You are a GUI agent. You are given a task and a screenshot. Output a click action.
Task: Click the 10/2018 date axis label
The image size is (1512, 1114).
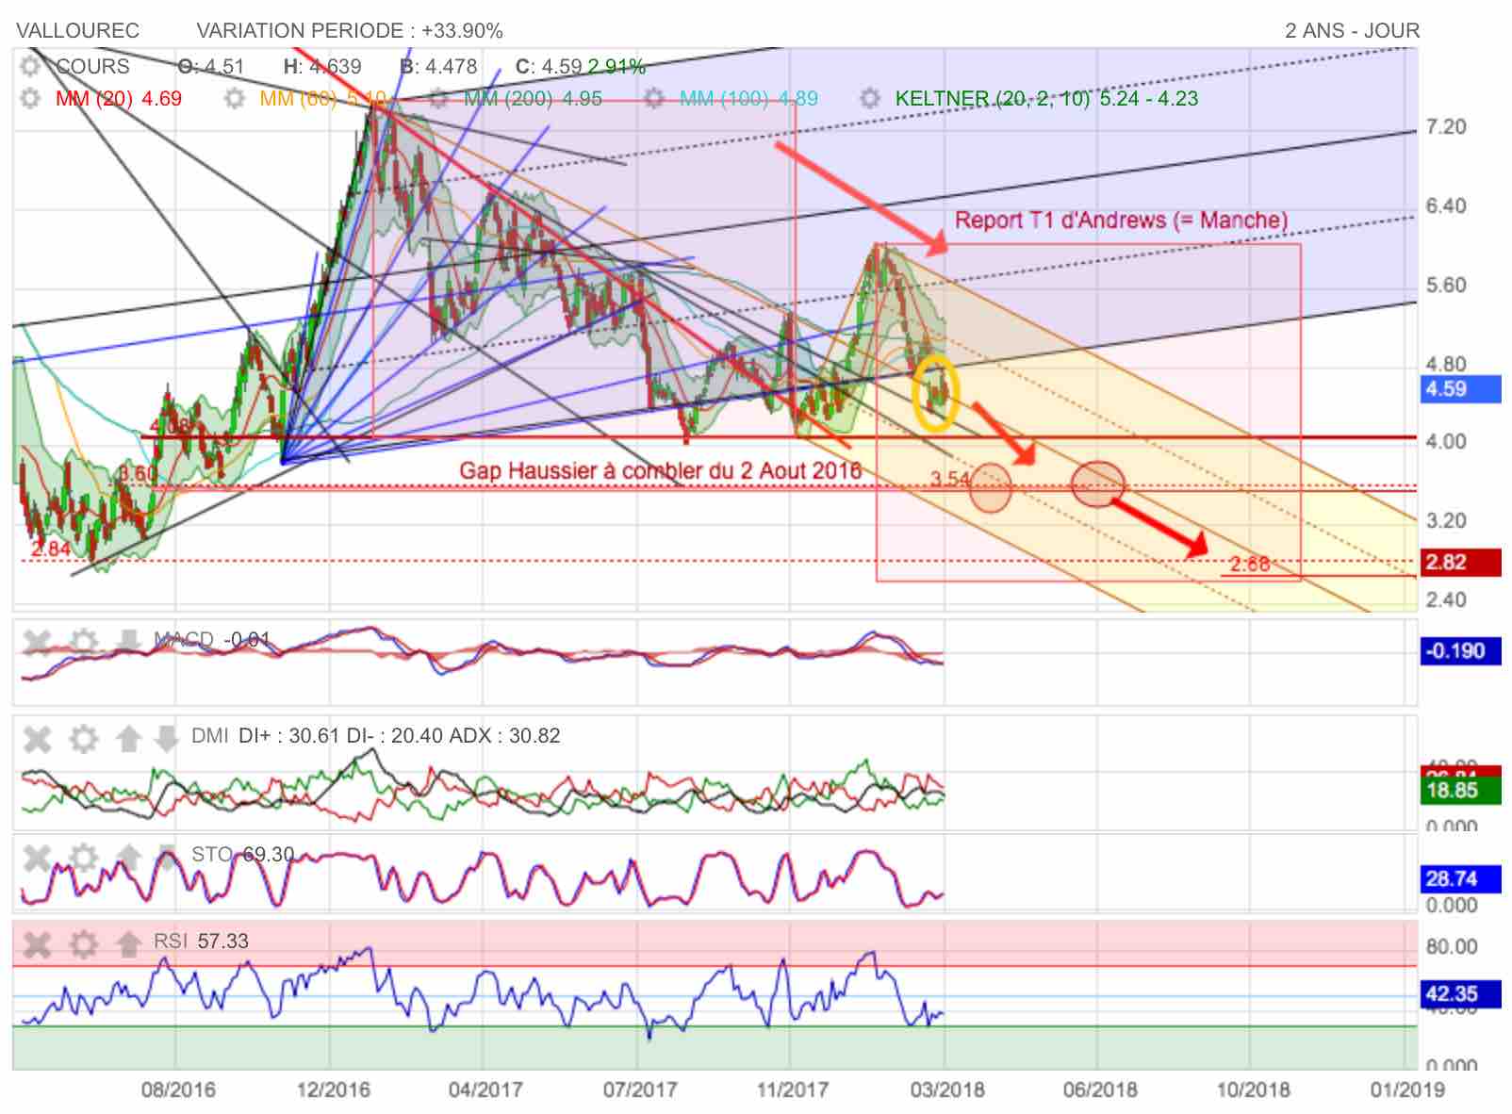tap(1253, 1089)
